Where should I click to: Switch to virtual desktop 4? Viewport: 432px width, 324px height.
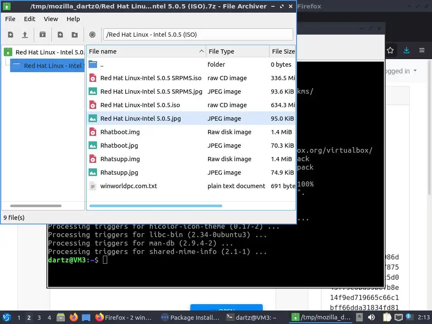coord(49,318)
